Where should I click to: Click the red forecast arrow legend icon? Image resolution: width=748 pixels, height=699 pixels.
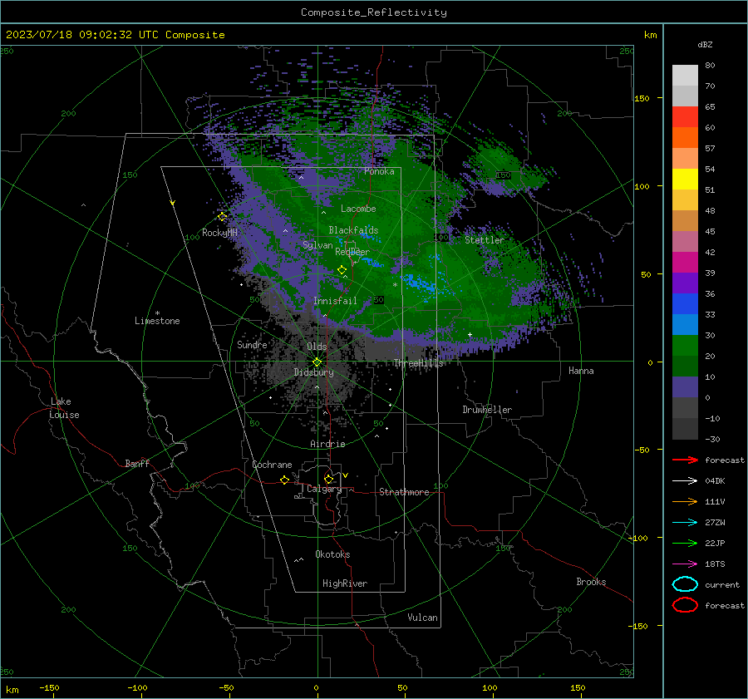[x=685, y=460]
